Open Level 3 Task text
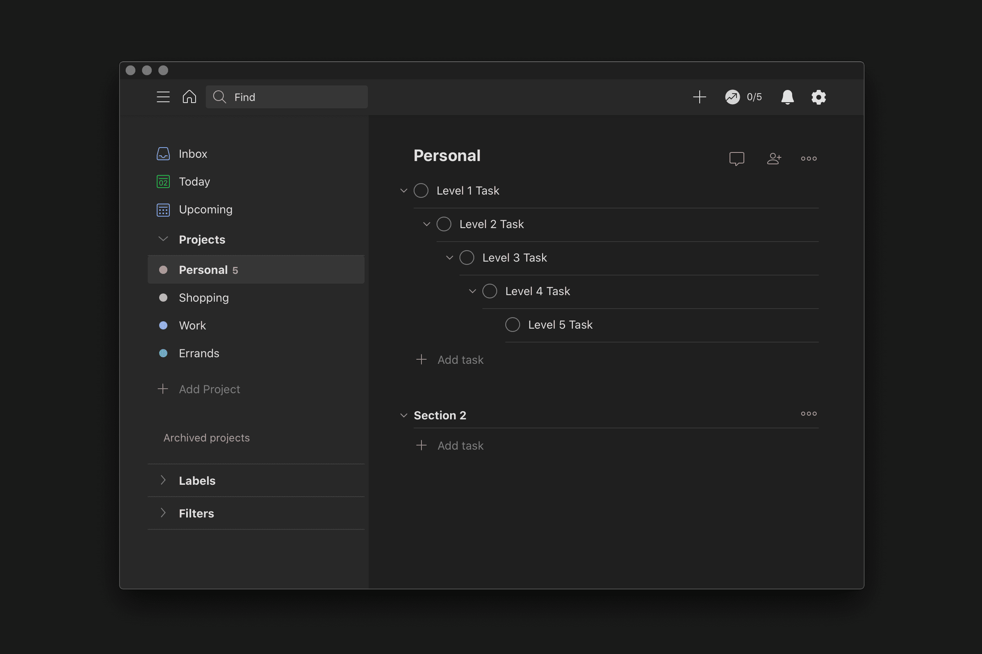 [x=514, y=258]
